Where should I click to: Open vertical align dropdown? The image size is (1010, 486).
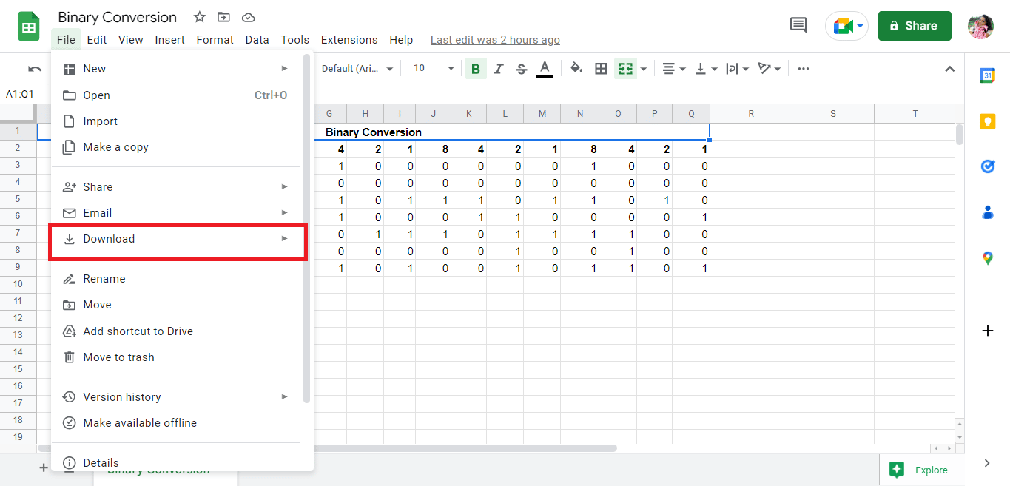(x=706, y=69)
